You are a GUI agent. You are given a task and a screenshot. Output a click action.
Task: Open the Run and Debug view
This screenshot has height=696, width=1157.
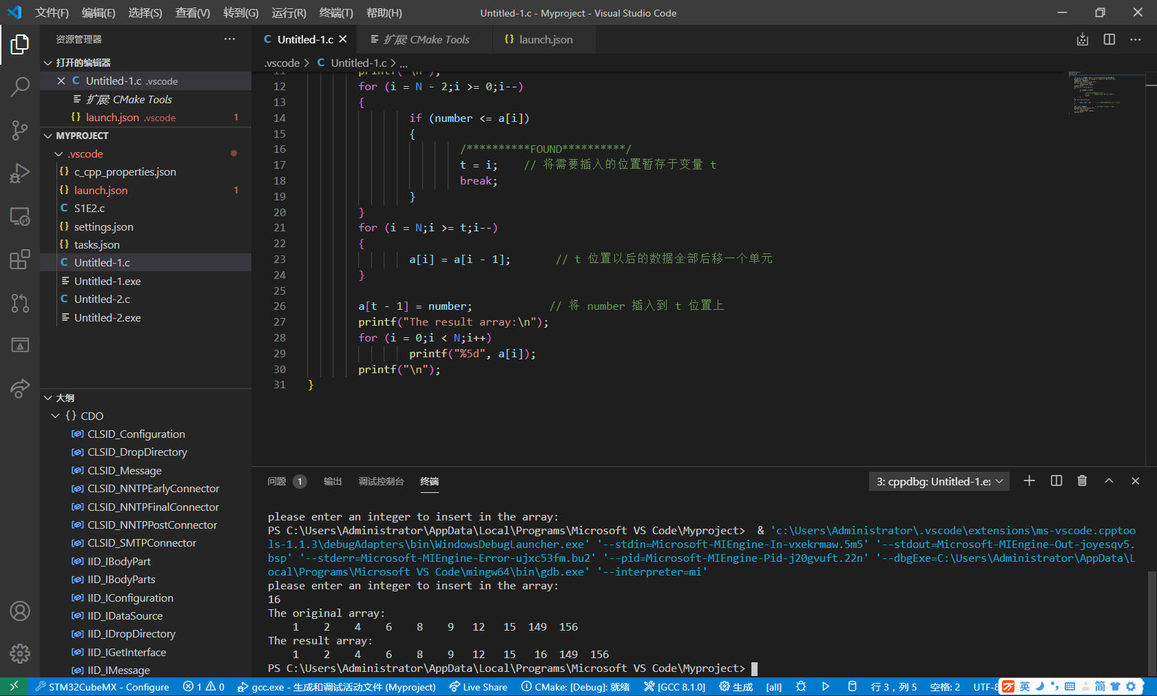[20, 173]
